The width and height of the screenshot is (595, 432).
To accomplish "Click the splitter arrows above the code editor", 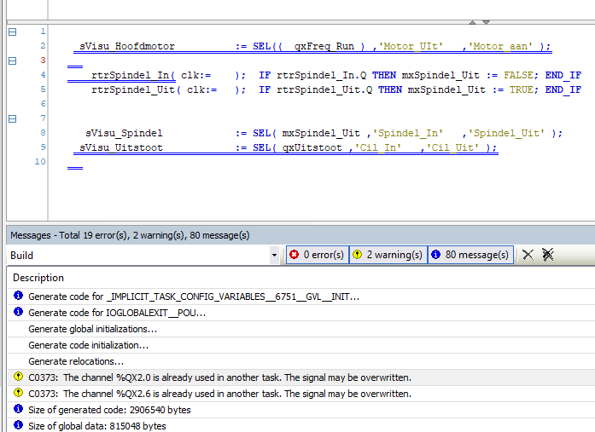I will [x=477, y=21].
